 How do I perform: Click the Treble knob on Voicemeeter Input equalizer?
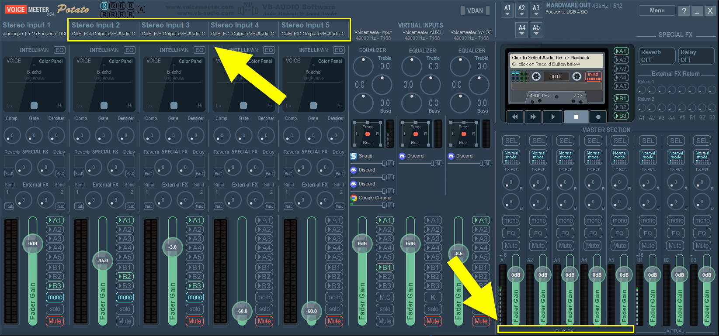click(x=363, y=66)
